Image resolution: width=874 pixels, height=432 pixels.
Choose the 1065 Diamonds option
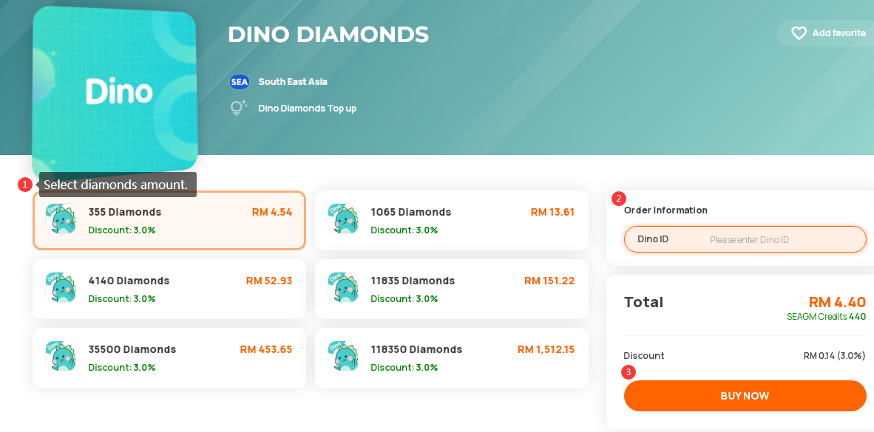[x=452, y=221]
